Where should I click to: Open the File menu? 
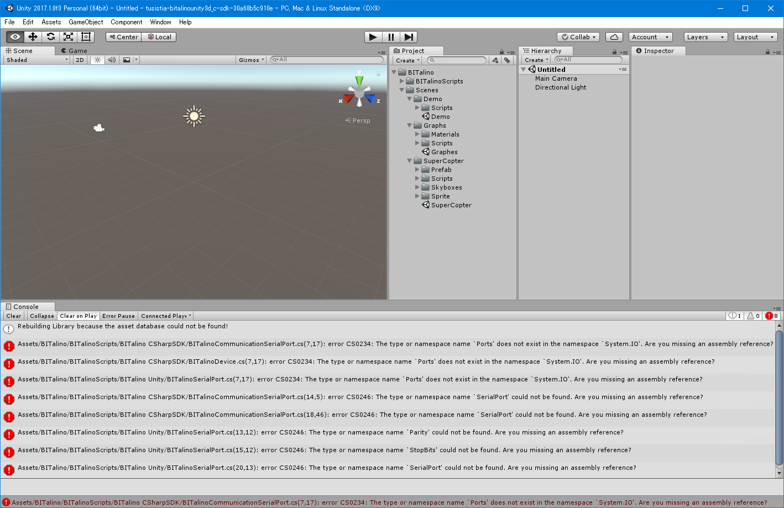pyautogui.click(x=9, y=22)
